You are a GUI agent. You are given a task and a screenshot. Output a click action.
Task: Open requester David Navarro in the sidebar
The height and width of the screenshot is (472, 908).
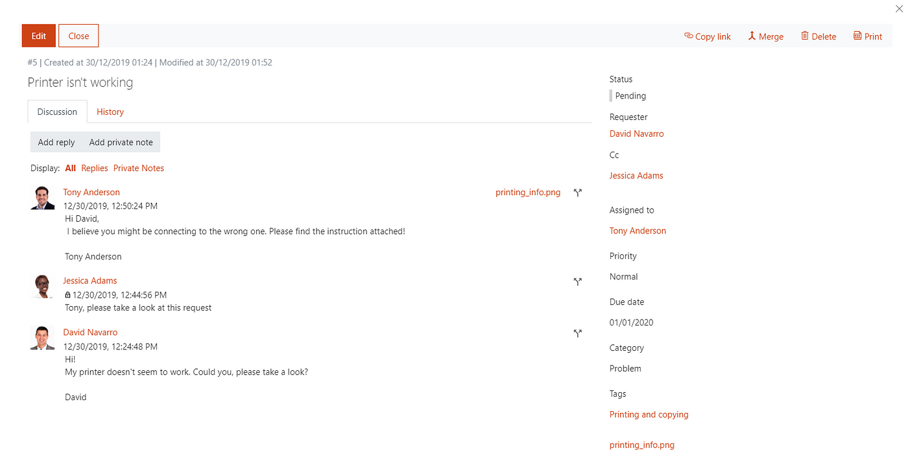[x=637, y=134]
